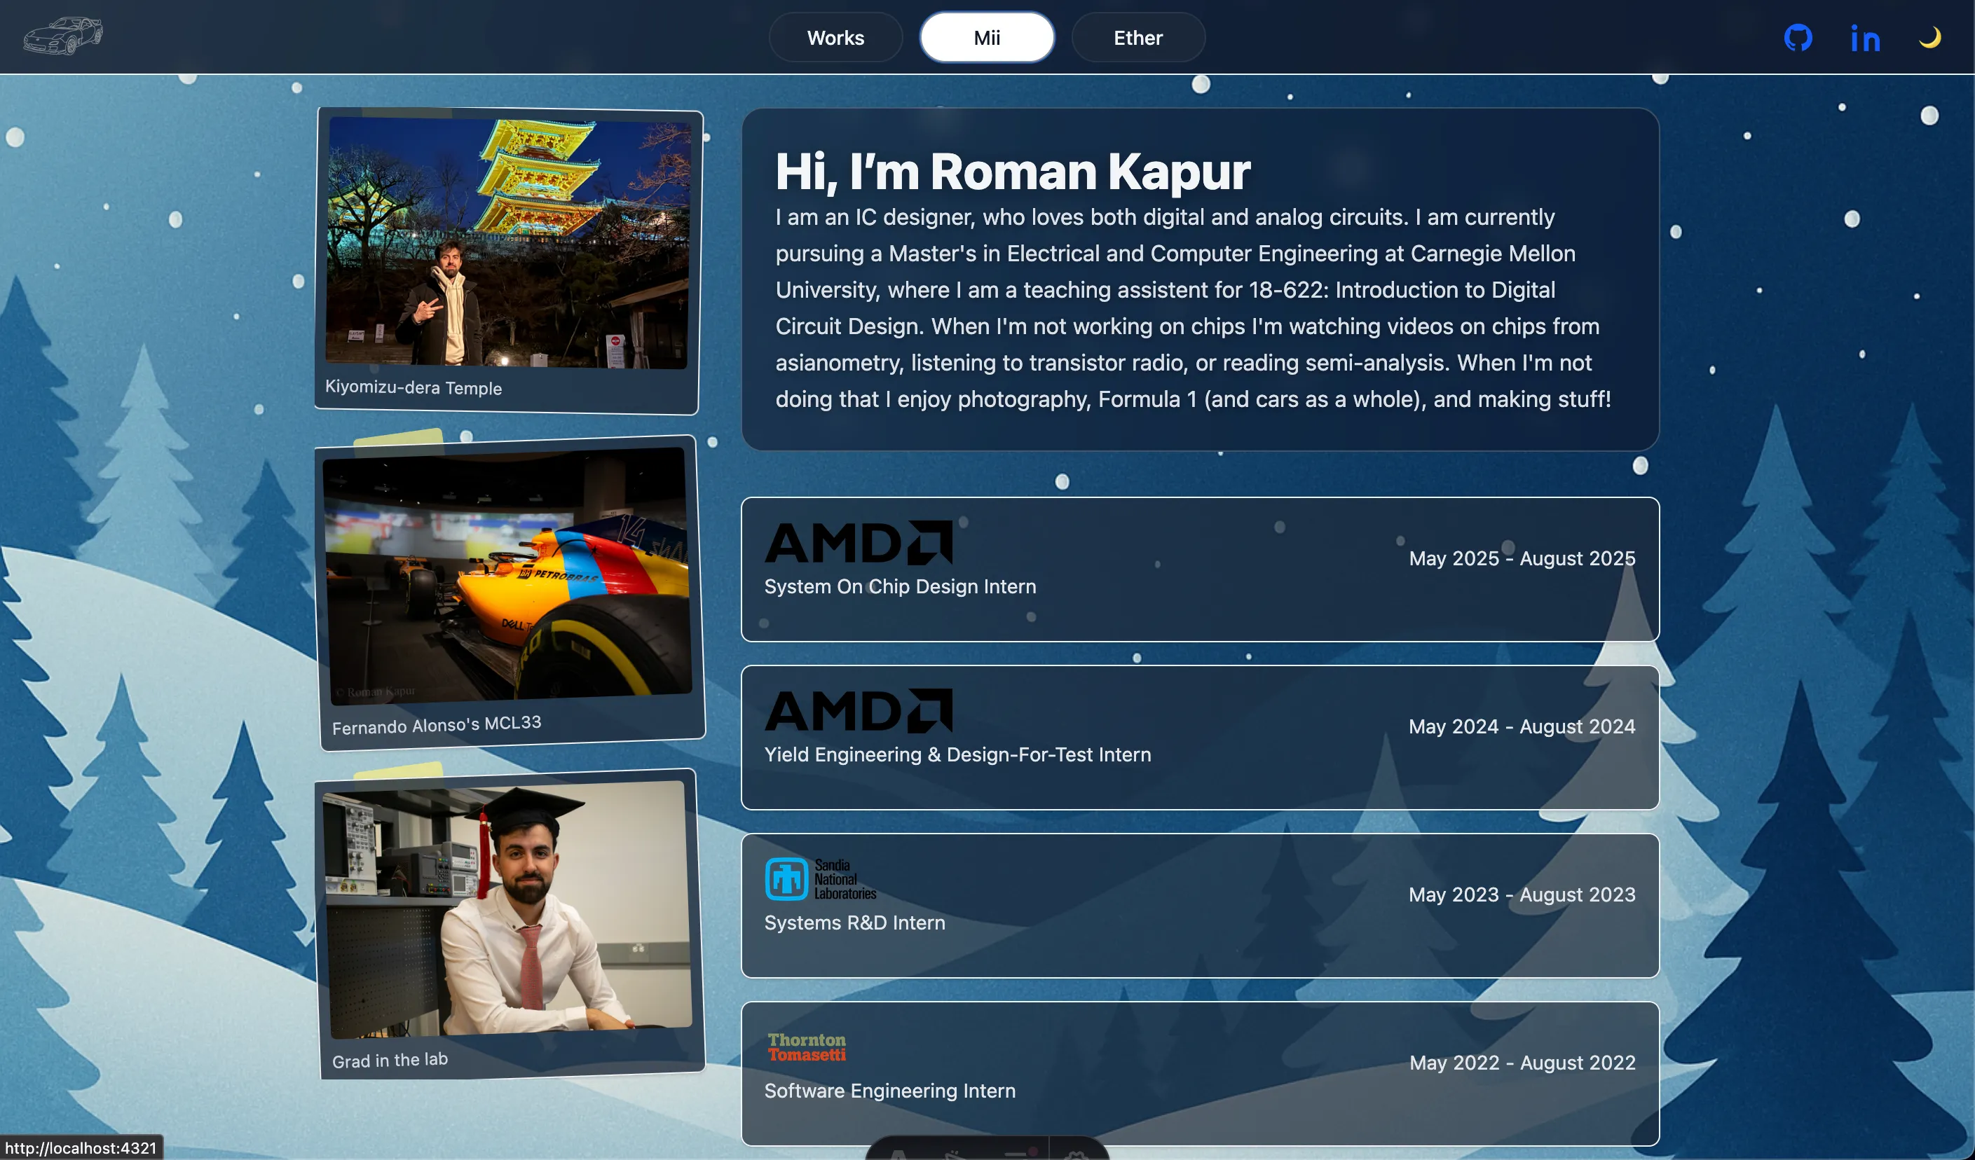This screenshot has width=1975, height=1160.
Task: Toggle dark mode with moon icon
Action: [x=1929, y=38]
